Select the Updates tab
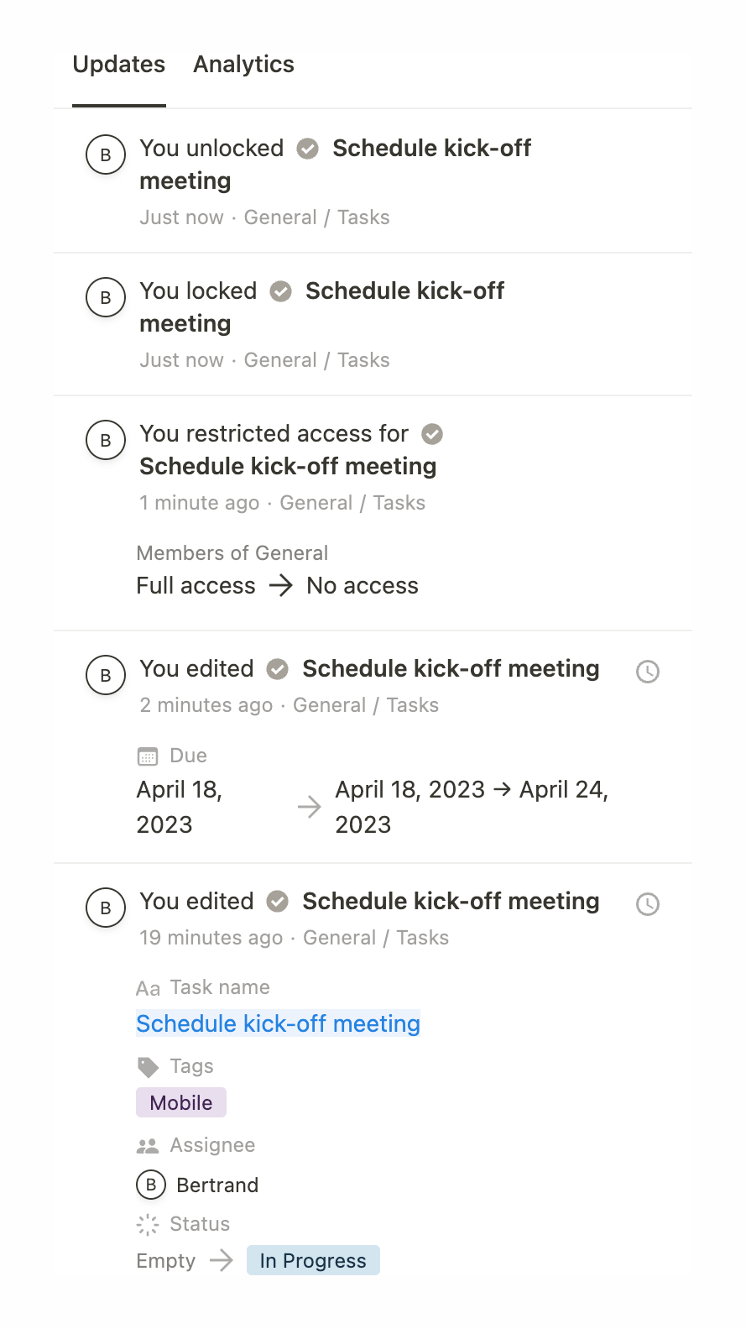The width and height of the screenshot is (746, 1329). coord(118,65)
